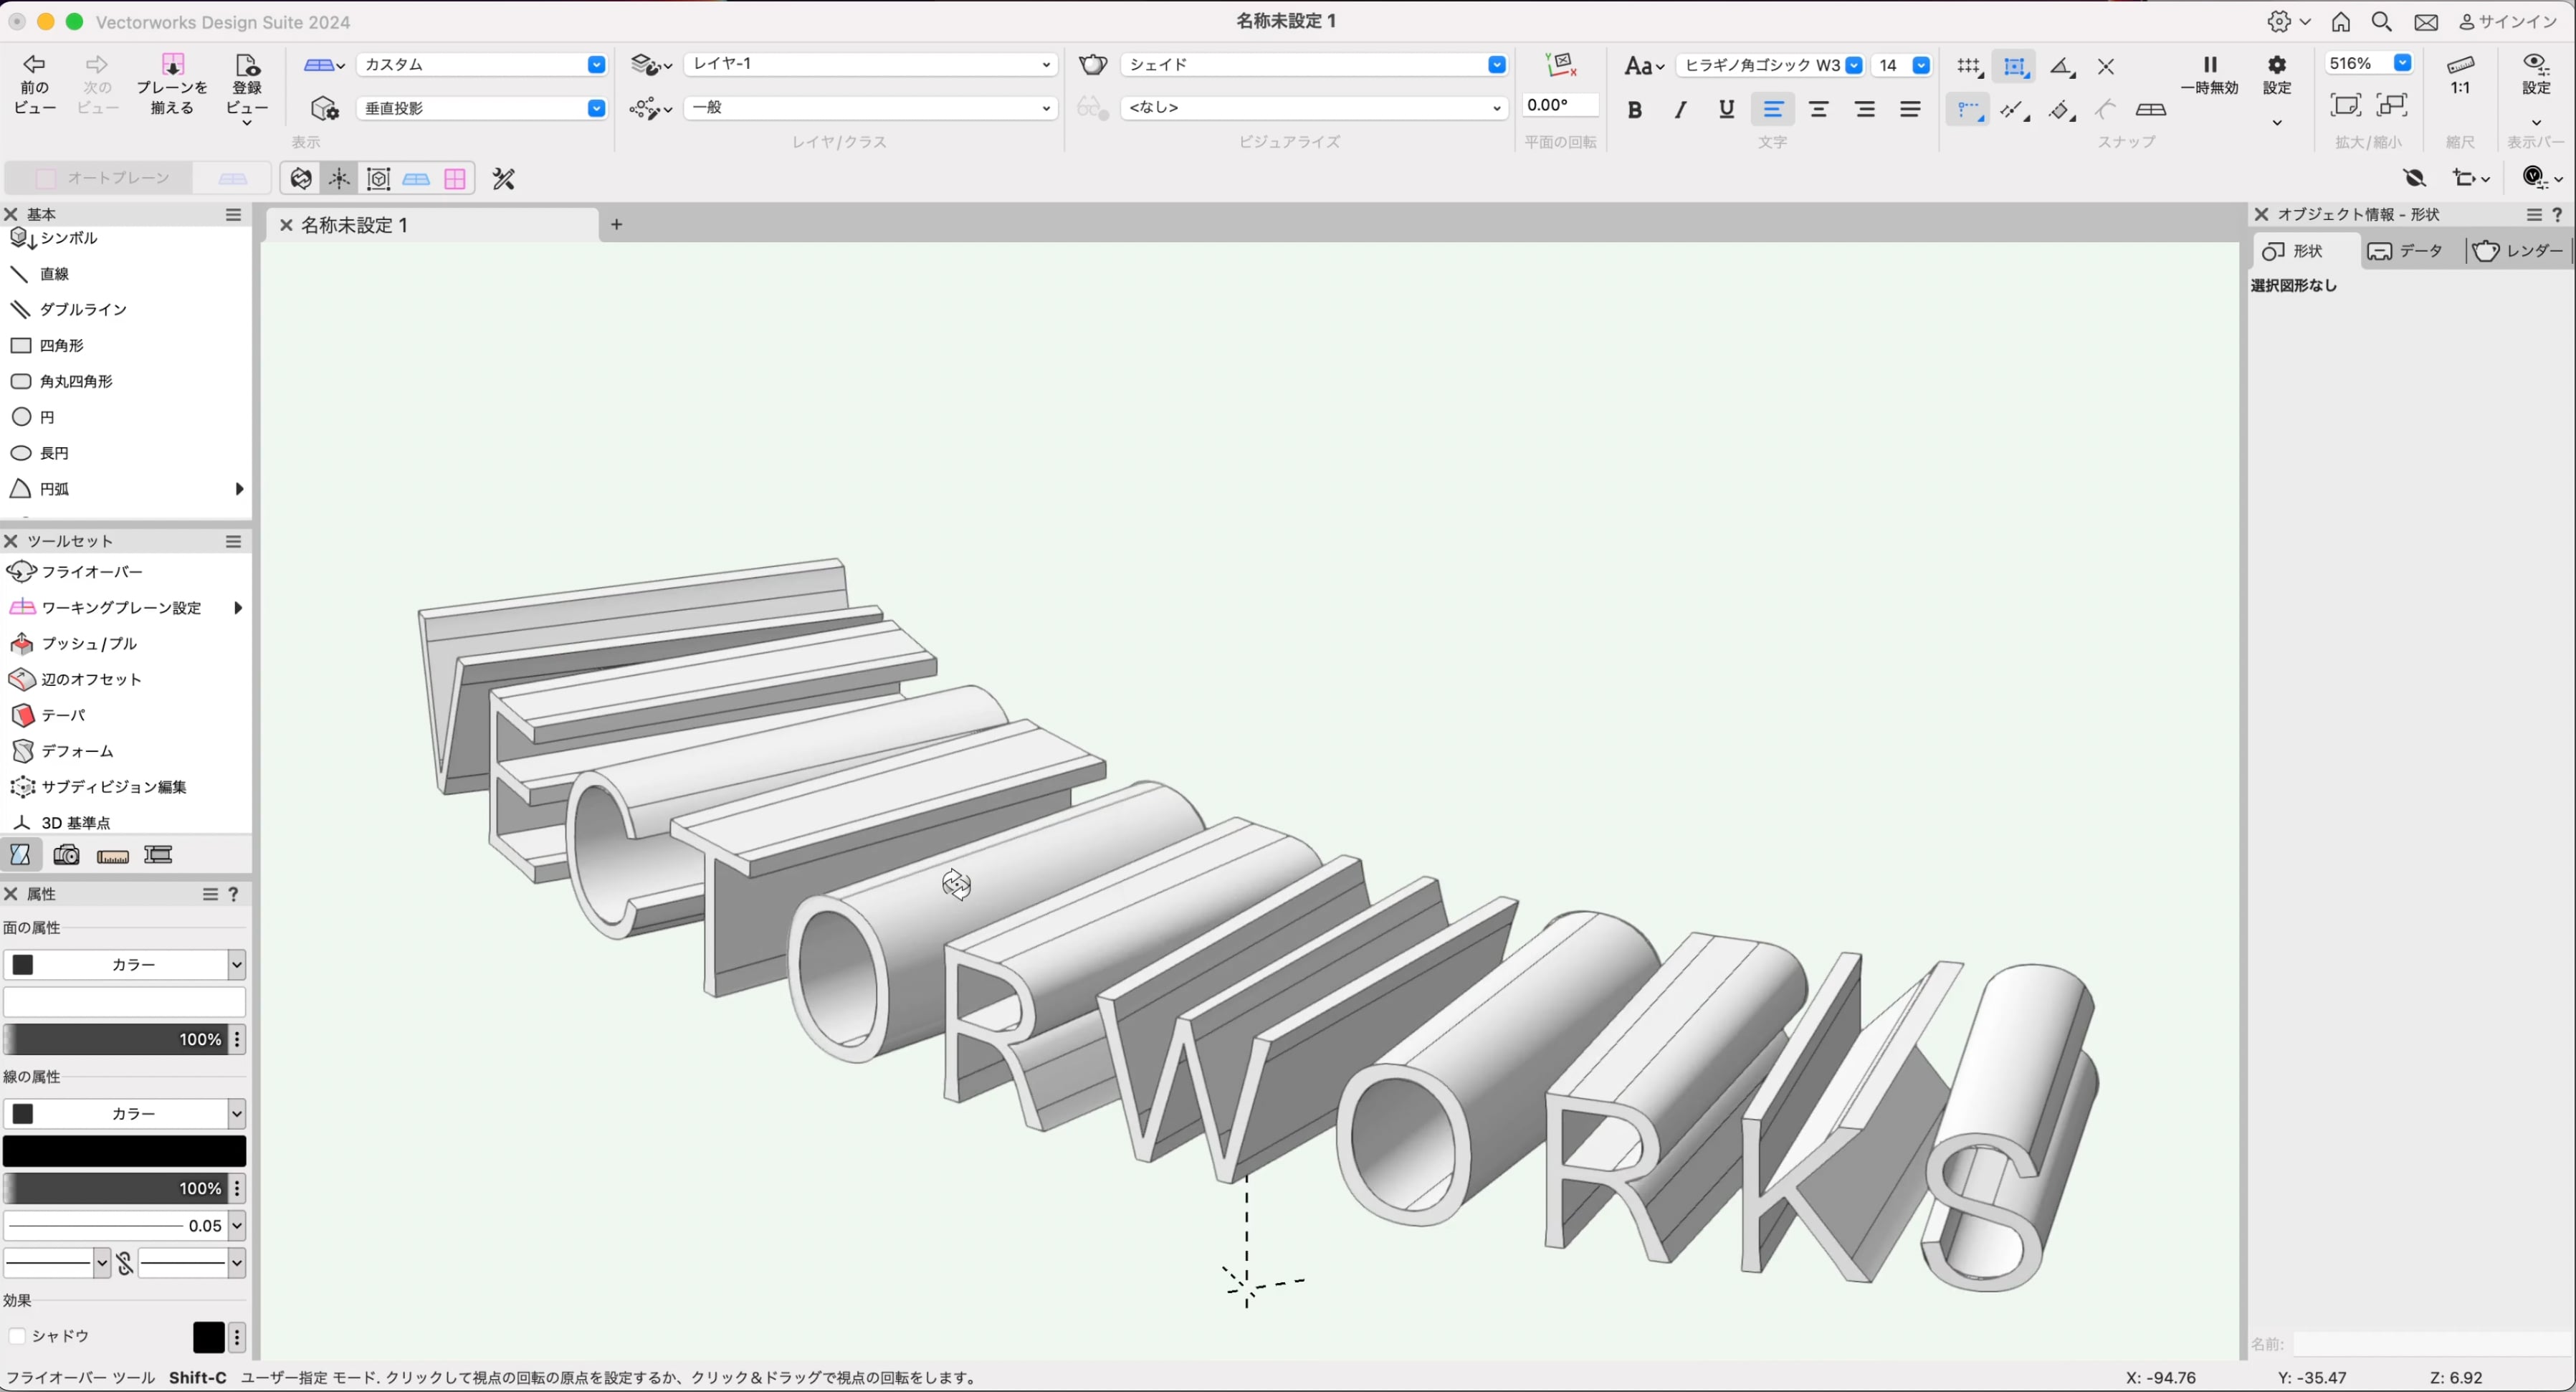The image size is (2576, 1392).
Task: Open the カスタム view dropdown
Action: pyautogui.click(x=482, y=64)
